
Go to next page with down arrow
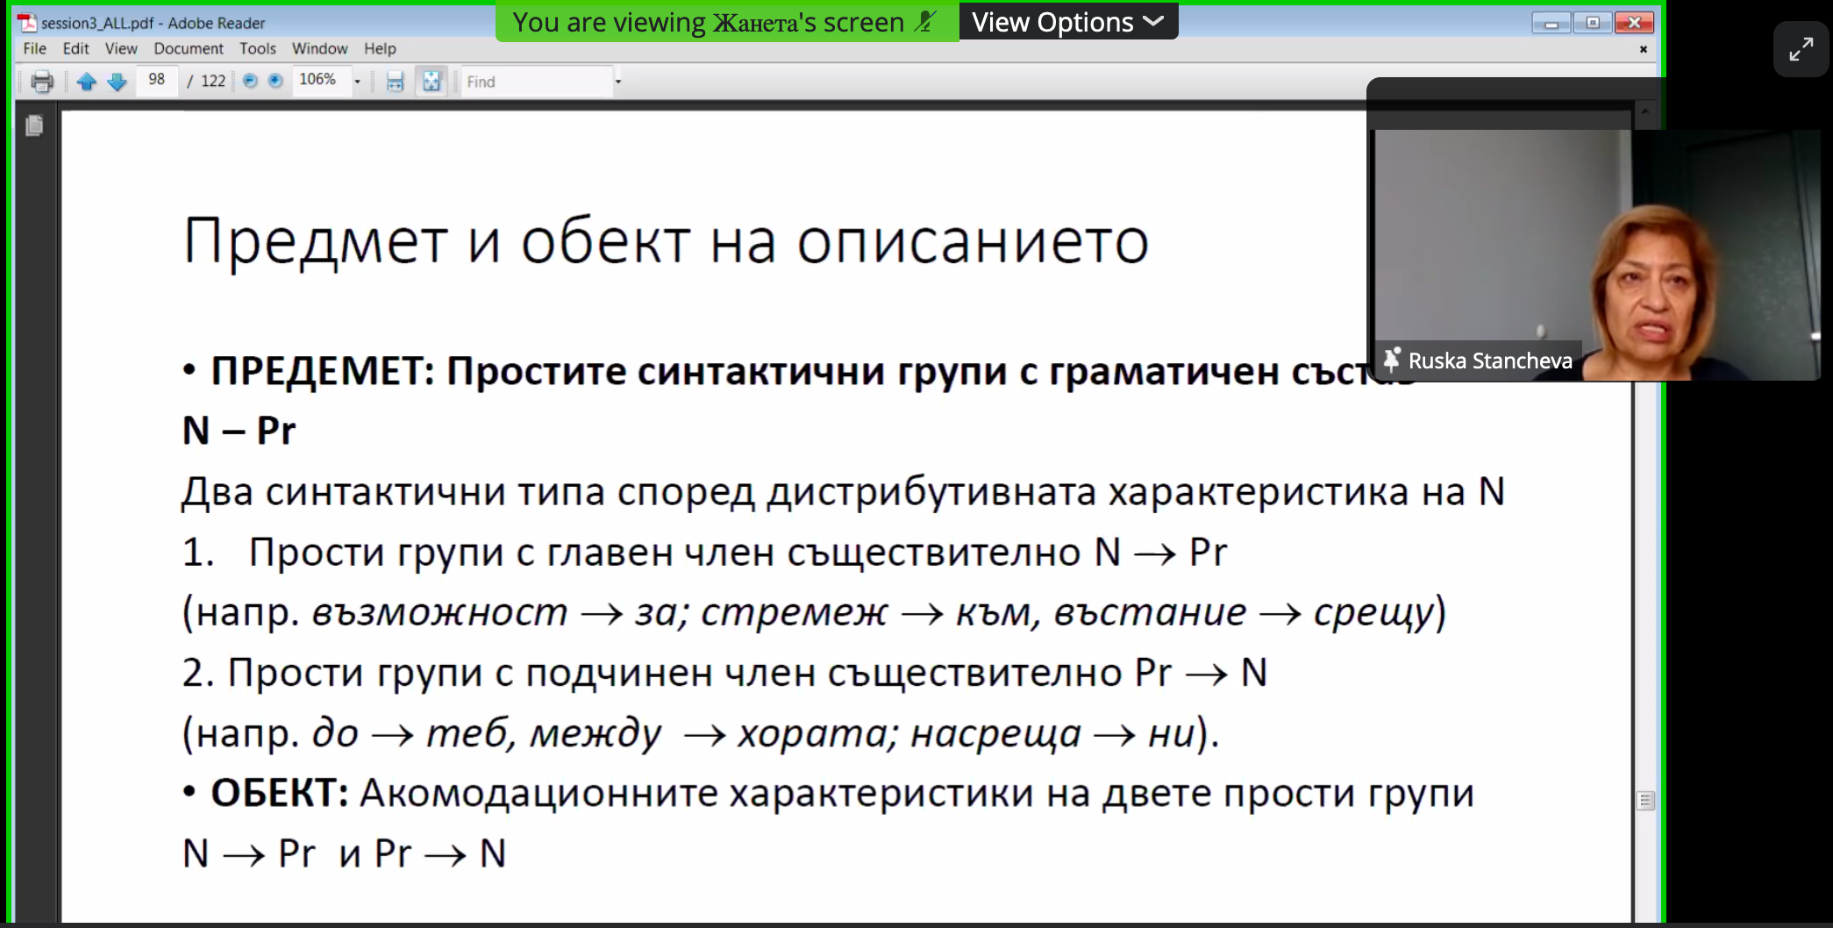(117, 82)
